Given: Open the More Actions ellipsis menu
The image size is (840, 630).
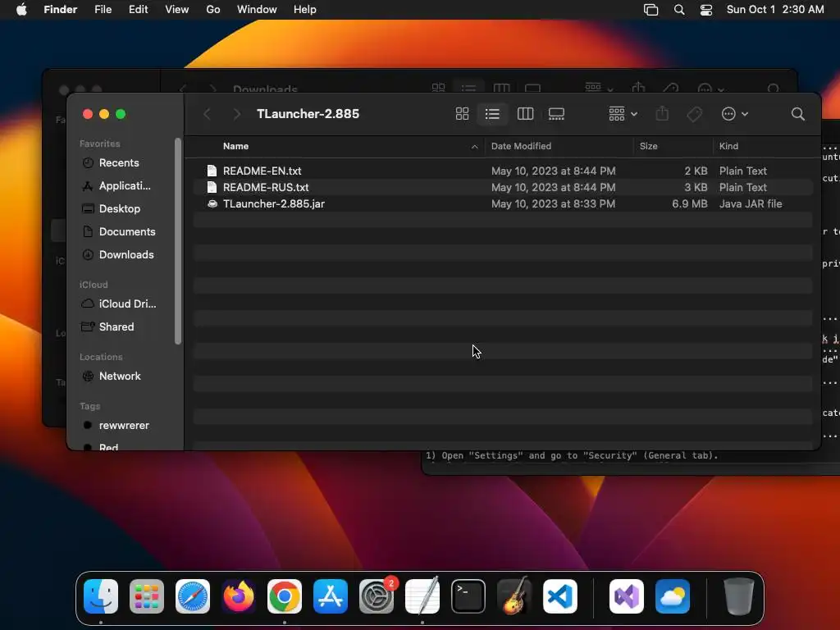Looking at the screenshot, I should [x=734, y=113].
